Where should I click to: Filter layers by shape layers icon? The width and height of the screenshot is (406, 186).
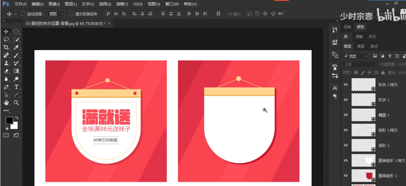tap(397, 56)
